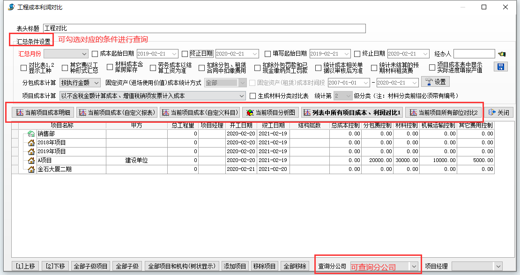Viewport: 520px width, 275px height.
Task: Click the house icon next to A项目
Action: (31, 161)
